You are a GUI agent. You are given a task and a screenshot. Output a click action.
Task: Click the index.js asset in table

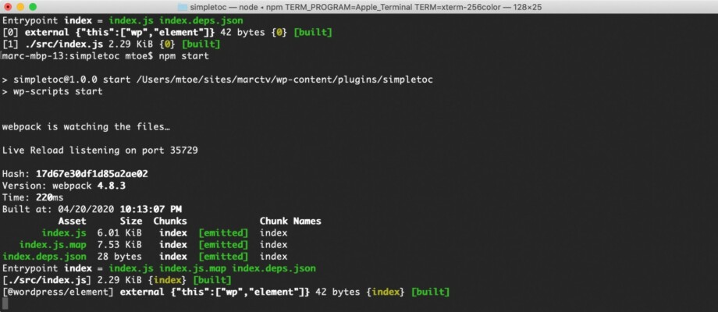pos(64,233)
